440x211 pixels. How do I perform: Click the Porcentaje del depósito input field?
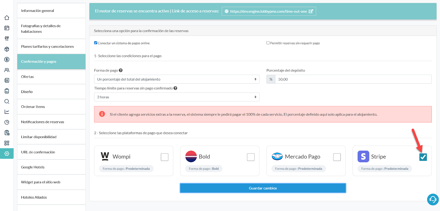point(353,79)
